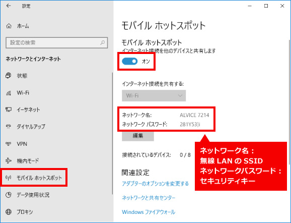This screenshot has height=223, width=291.
Task: Turn off the mobile hotspot toggle
Action: tap(130, 61)
